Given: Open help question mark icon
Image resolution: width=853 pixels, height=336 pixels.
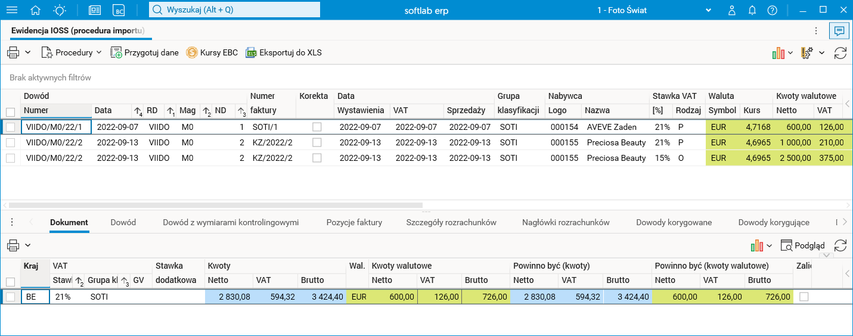Looking at the screenshot, I should pos(772,10).
